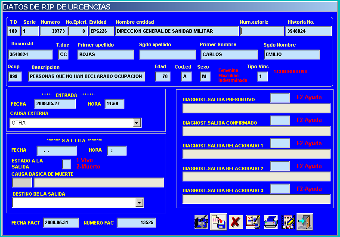Click the No.Epicri. field containing 0

(x=78, y=31)
